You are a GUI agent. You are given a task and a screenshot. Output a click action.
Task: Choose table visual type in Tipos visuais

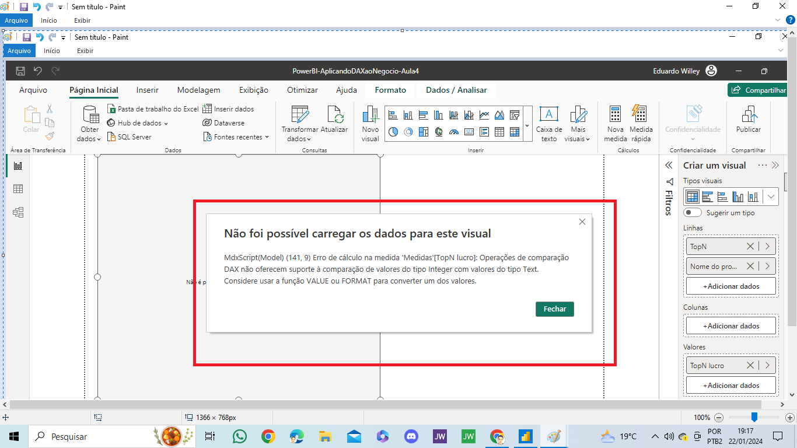point(693,197)
